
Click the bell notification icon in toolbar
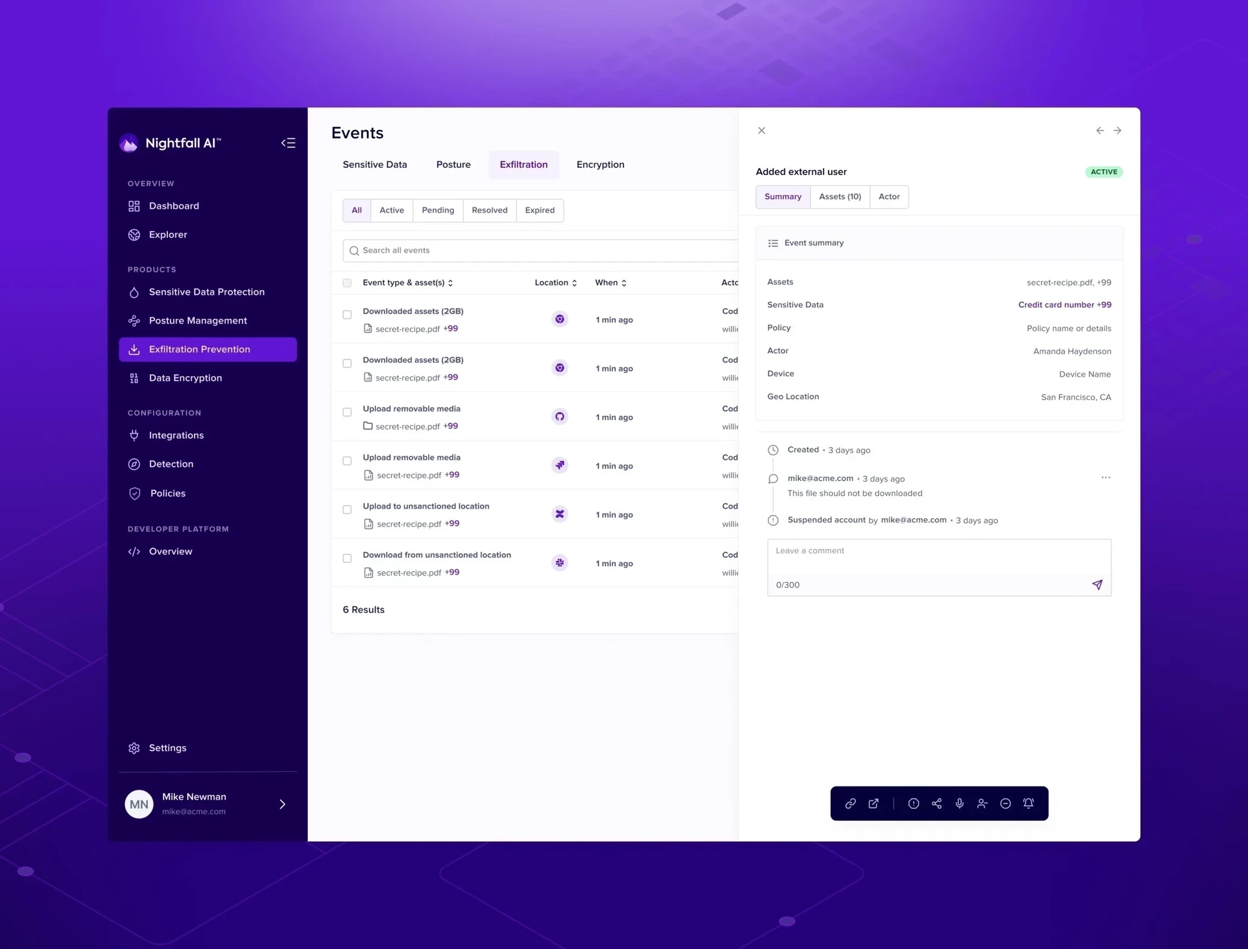(1028, 803)
